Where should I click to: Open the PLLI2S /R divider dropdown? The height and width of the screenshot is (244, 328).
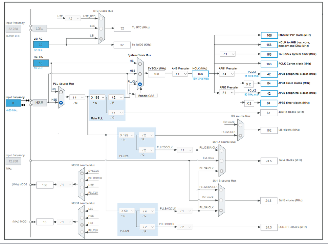tap(146, 135)
